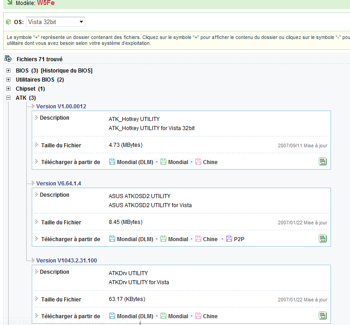This screenshot has height=325, width=350.
Task: Click the Version V1.00.0012 heading
Action: [x=61, y=107]
